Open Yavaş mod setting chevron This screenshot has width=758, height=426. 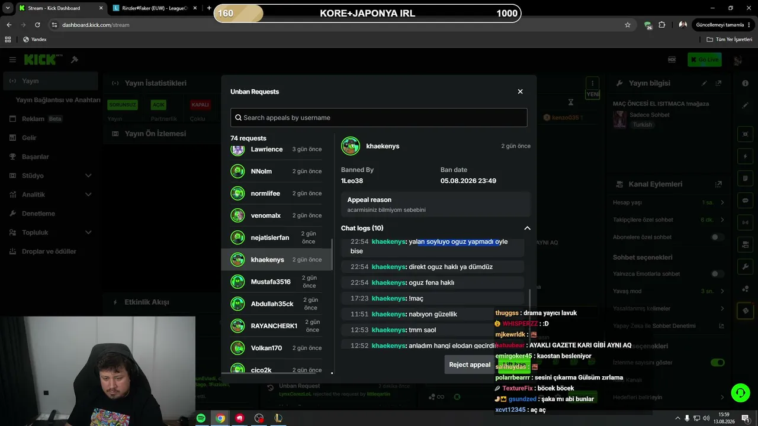(722, 291)
